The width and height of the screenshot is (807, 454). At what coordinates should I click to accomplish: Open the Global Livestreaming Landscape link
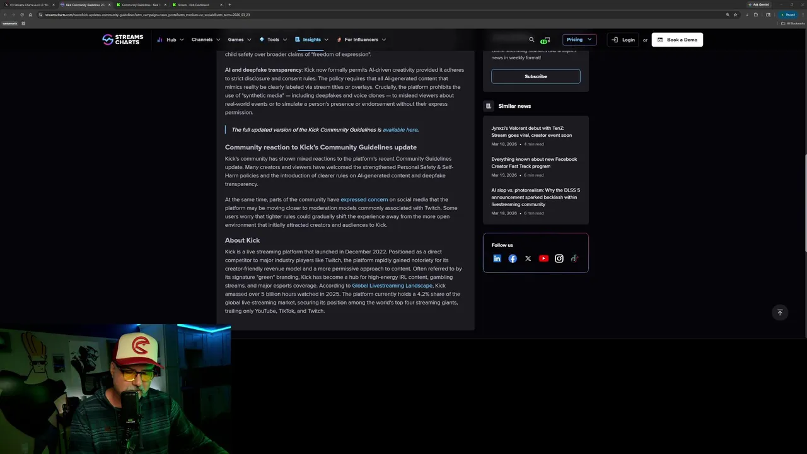[x=392, y=286]
